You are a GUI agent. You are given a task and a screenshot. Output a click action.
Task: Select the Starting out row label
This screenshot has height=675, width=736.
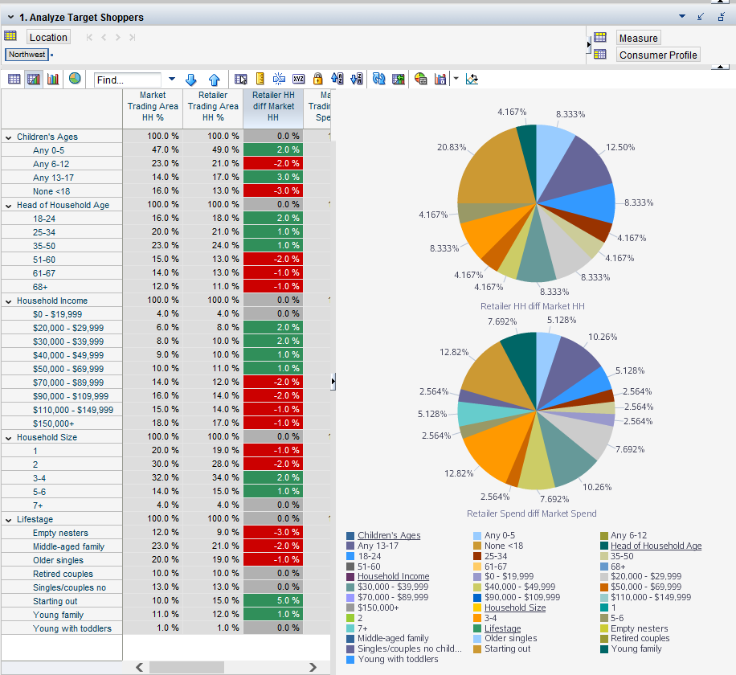coord(55,601)
